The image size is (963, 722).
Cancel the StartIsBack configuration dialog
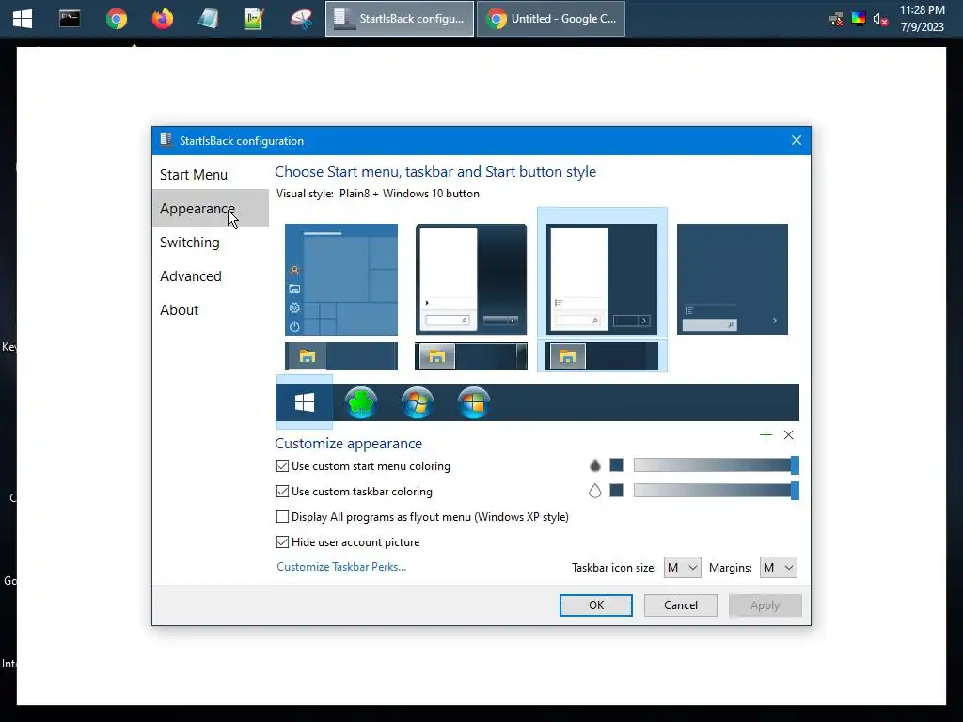(681, 604)
